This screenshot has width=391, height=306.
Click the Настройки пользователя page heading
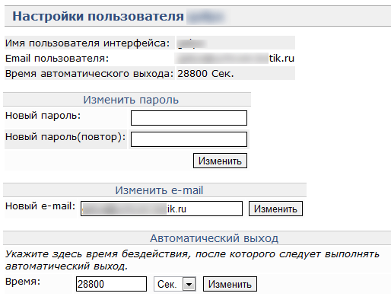(98, 16)
